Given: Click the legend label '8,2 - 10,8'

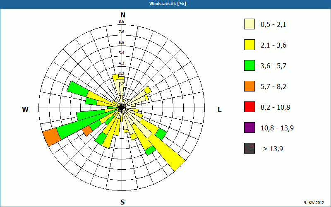Looking at the screenshot, I should pos(275,108).
